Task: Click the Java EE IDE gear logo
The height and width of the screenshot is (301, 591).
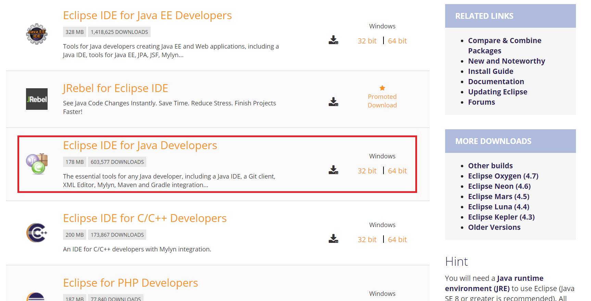Action: coord(37,34)
